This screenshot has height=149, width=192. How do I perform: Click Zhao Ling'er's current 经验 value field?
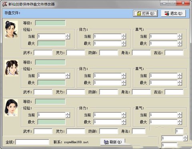[52, 75]
